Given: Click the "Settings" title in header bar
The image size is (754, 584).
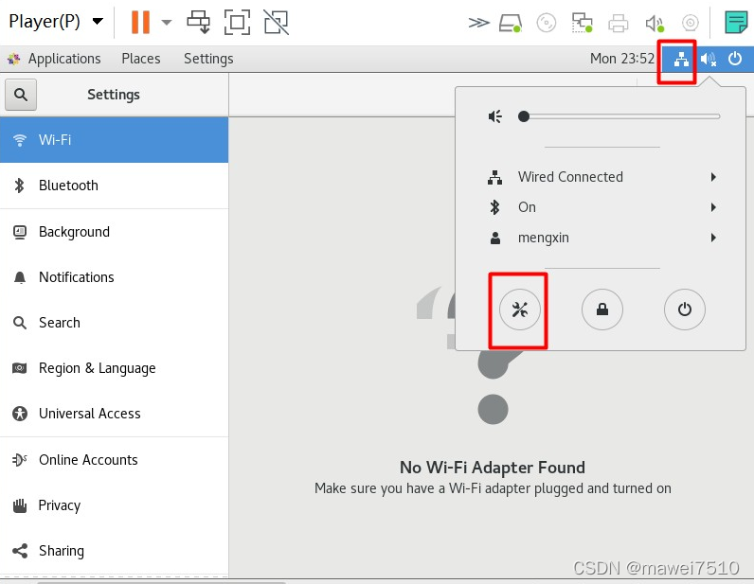Looking at the screenshot, I should click(114, 95).
